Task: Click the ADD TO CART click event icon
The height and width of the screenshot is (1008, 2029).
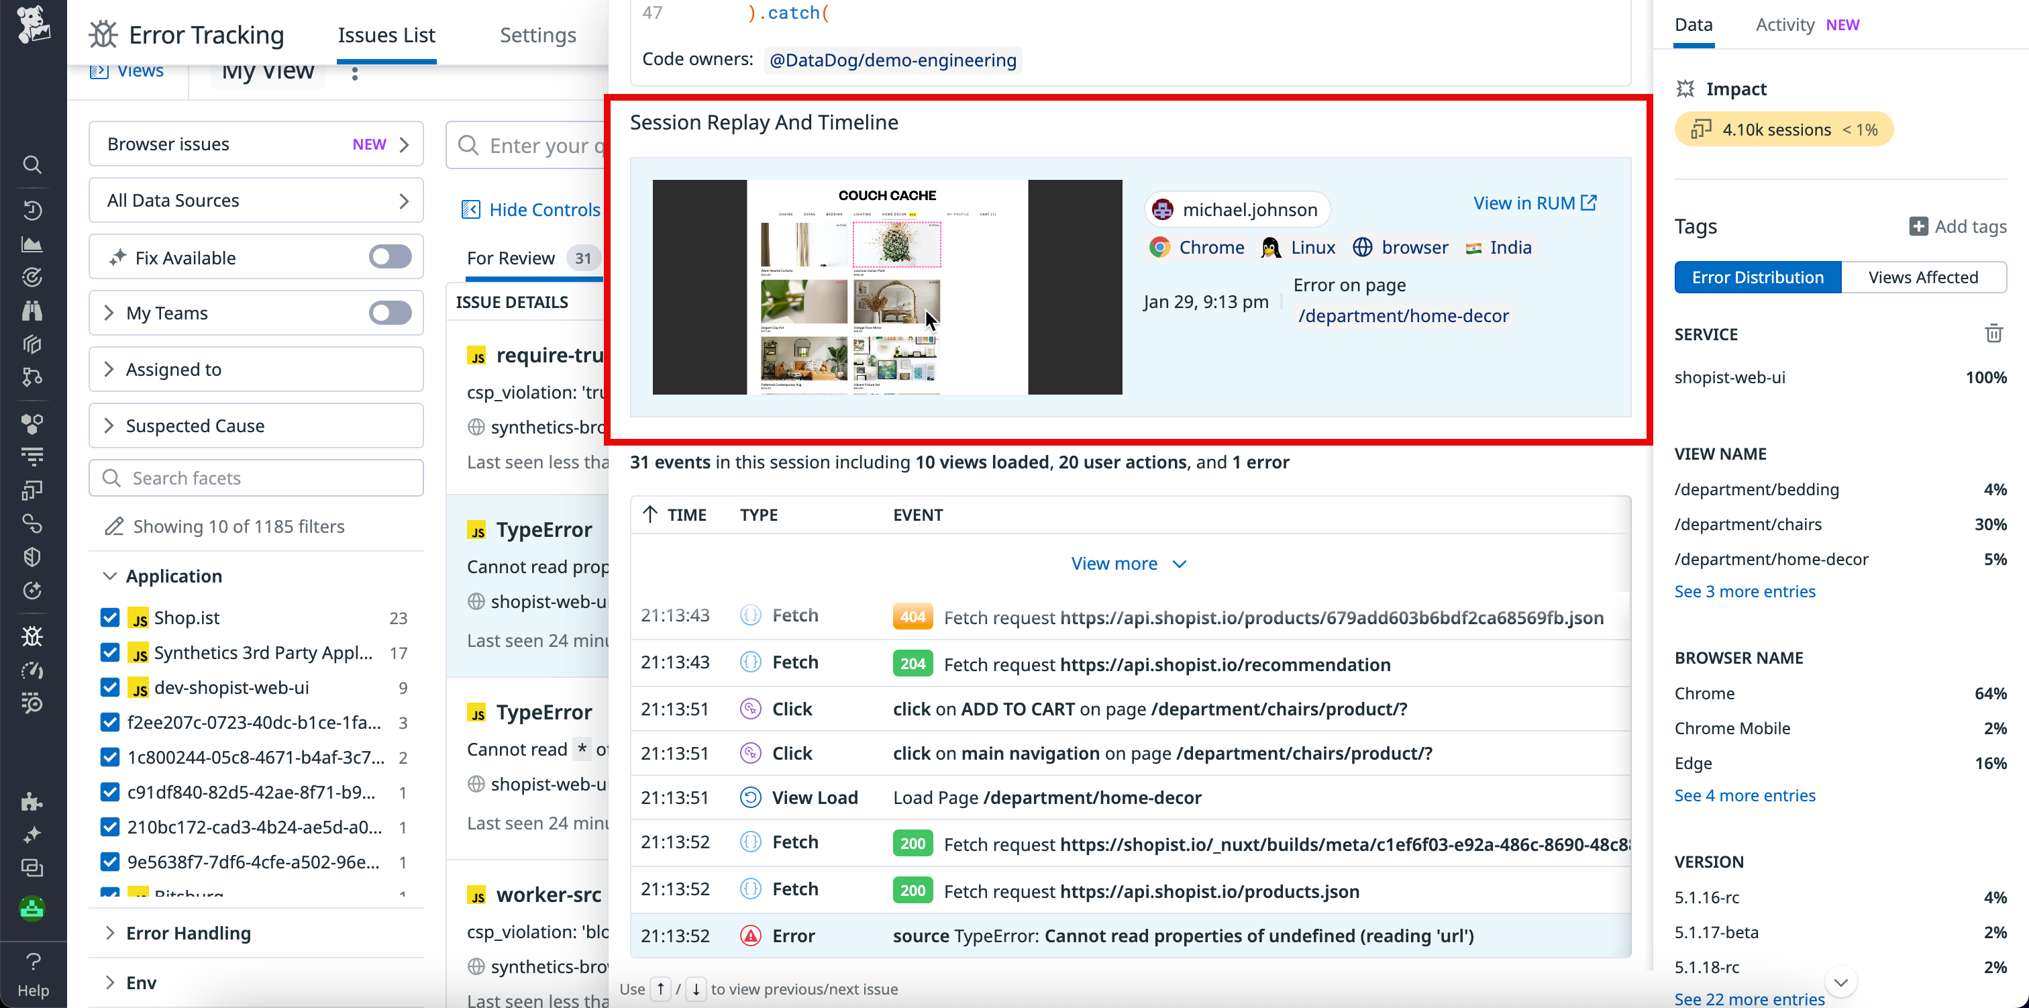Action: tap(751, 709)
